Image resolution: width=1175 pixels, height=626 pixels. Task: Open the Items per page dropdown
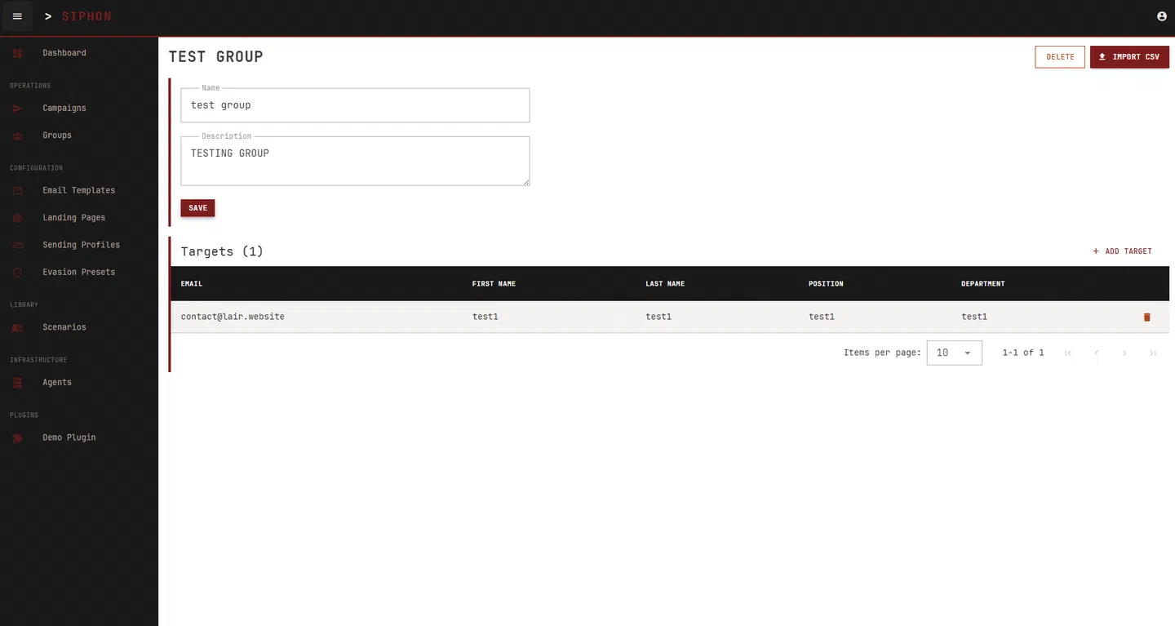(954, 353)
